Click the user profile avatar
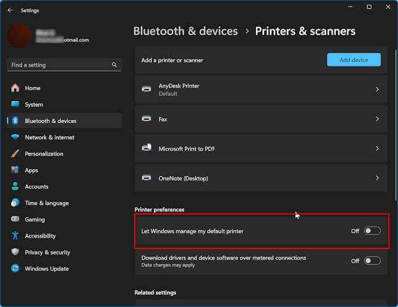This screenshot has height=307, width=398. click(x=19, y=35)
